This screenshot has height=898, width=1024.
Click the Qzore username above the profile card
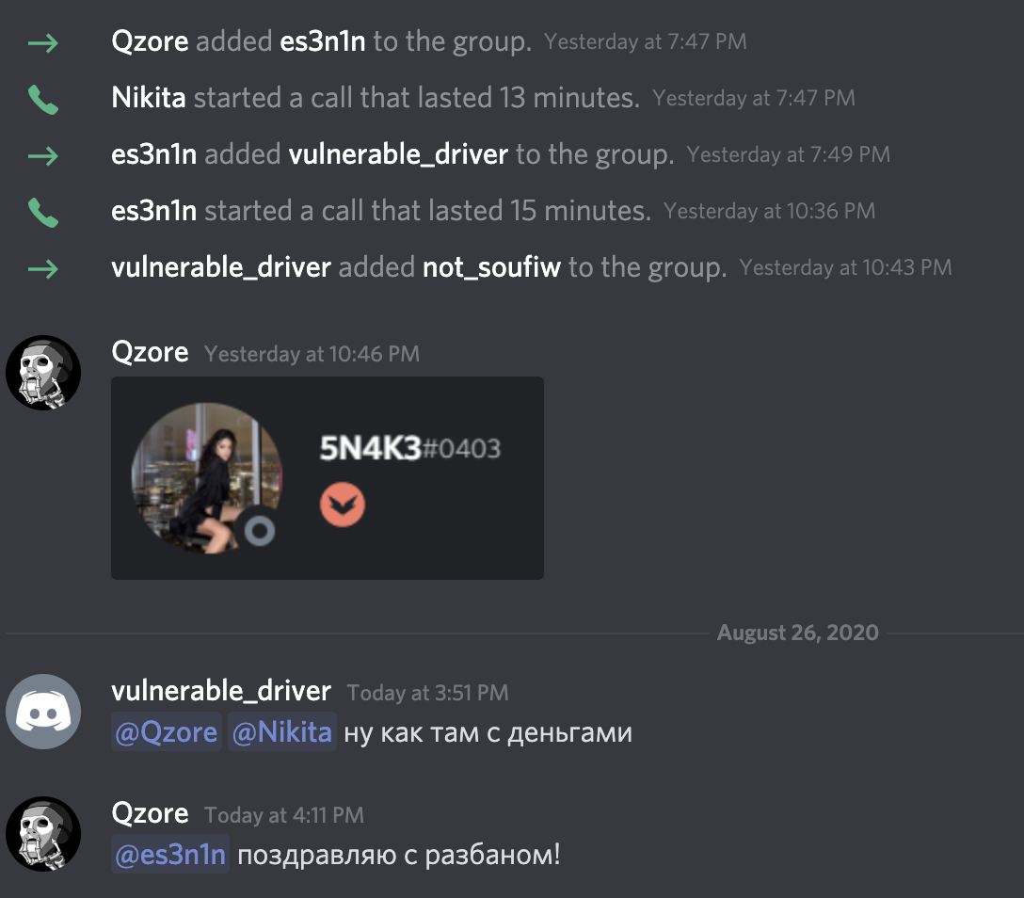(151, 352)
